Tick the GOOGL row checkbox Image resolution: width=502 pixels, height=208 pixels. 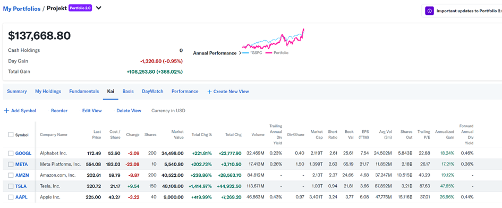tap(11, 153)
